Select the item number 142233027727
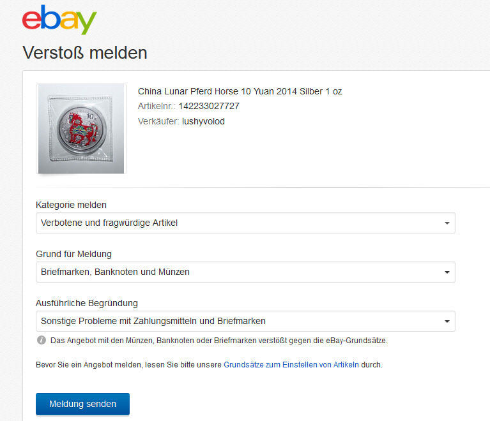Viewport: 490px width, 421px height. click(209, 106)
